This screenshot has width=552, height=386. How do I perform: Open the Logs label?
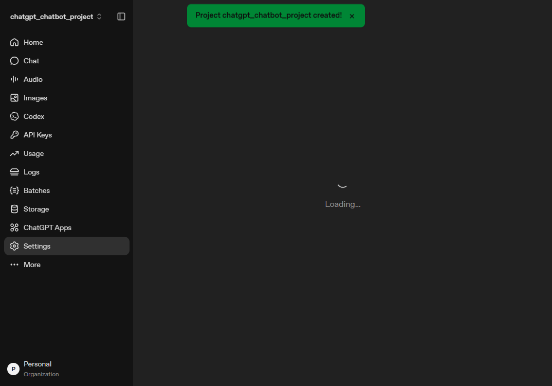[x=31, y=172]
